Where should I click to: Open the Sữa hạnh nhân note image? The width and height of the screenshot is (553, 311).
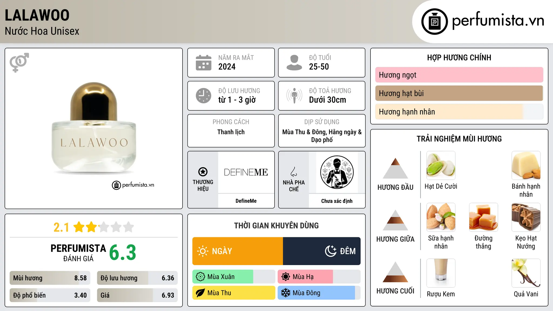tap(441, 217)
